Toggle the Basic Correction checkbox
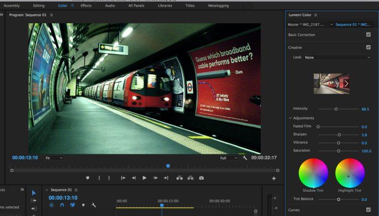This screenshot has height=216, width=379. 368,34
